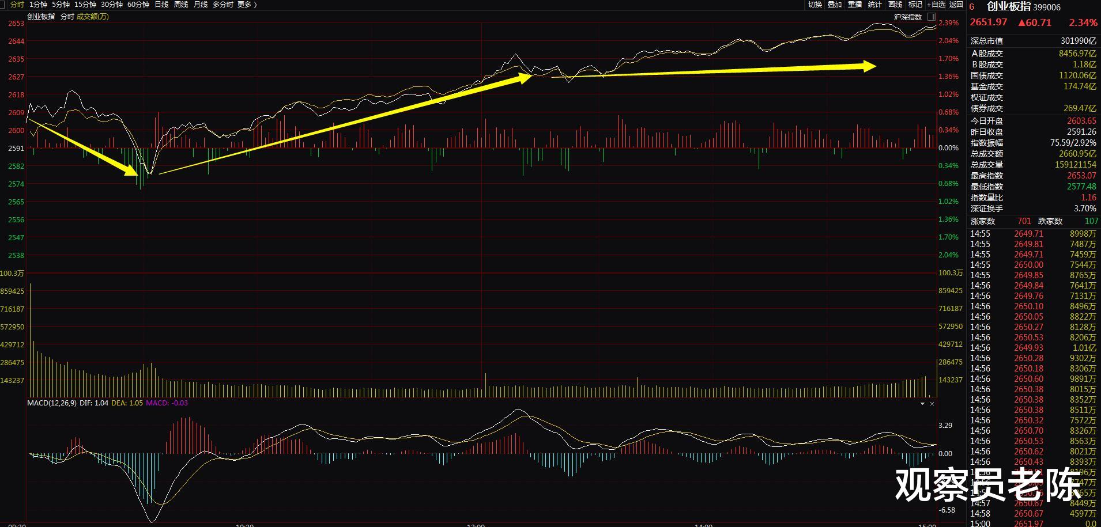Click the 成交额(万) label above chart
This screenshot has width=1101, height=527.
pyautogui.click(x=92, y=17)
